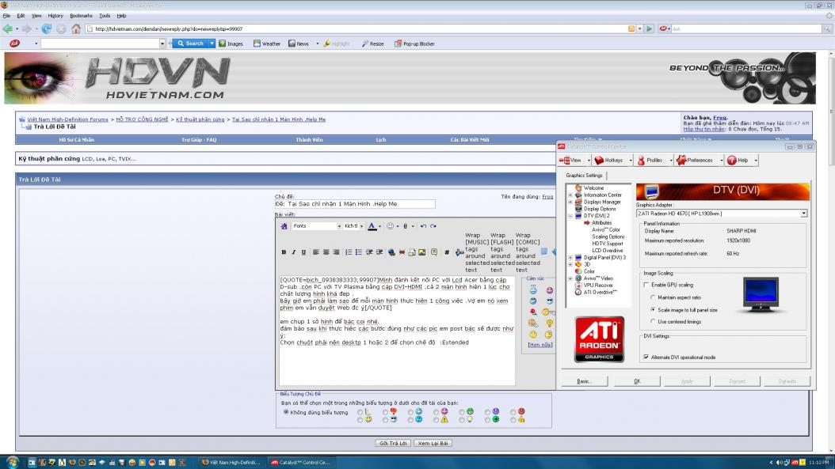Submit the reply with 'Gởi Trả Lời'

pos(393,443)
